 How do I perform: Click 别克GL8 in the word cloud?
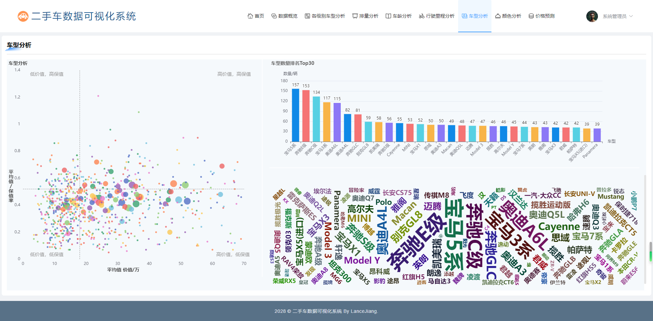pos(406,227)
